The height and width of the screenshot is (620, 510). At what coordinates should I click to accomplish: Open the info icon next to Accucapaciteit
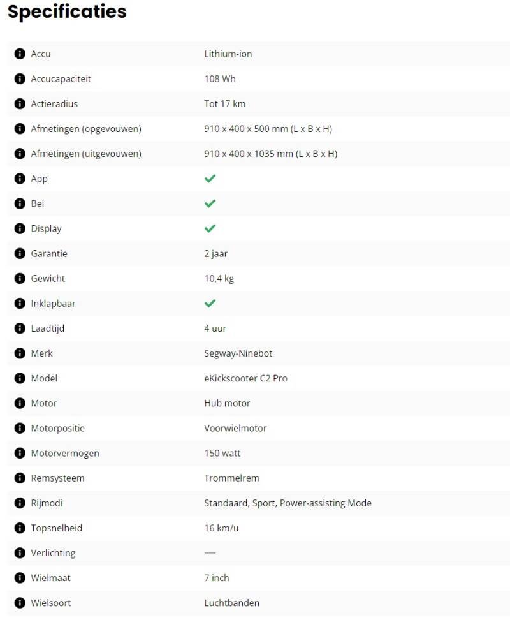tap(20, 79)
